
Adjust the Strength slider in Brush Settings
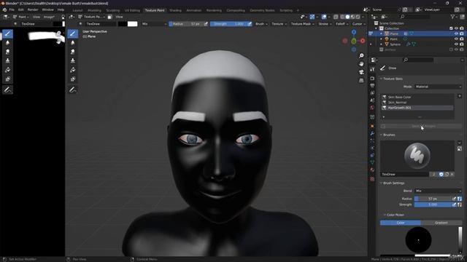433,205
